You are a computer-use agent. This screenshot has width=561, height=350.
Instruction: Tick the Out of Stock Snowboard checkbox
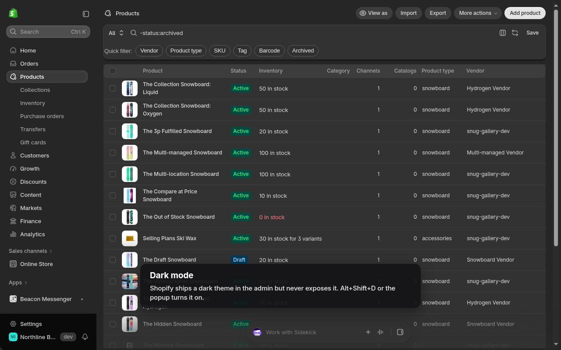click(113, 217)
